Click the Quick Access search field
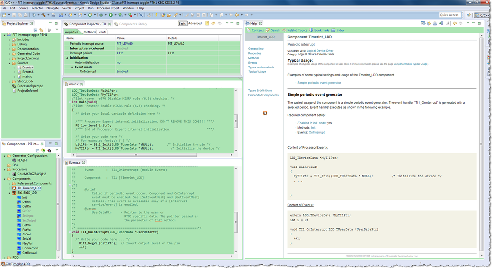This screenshot has width=492, height=268. pyautogui.click(x=449, y=15)
